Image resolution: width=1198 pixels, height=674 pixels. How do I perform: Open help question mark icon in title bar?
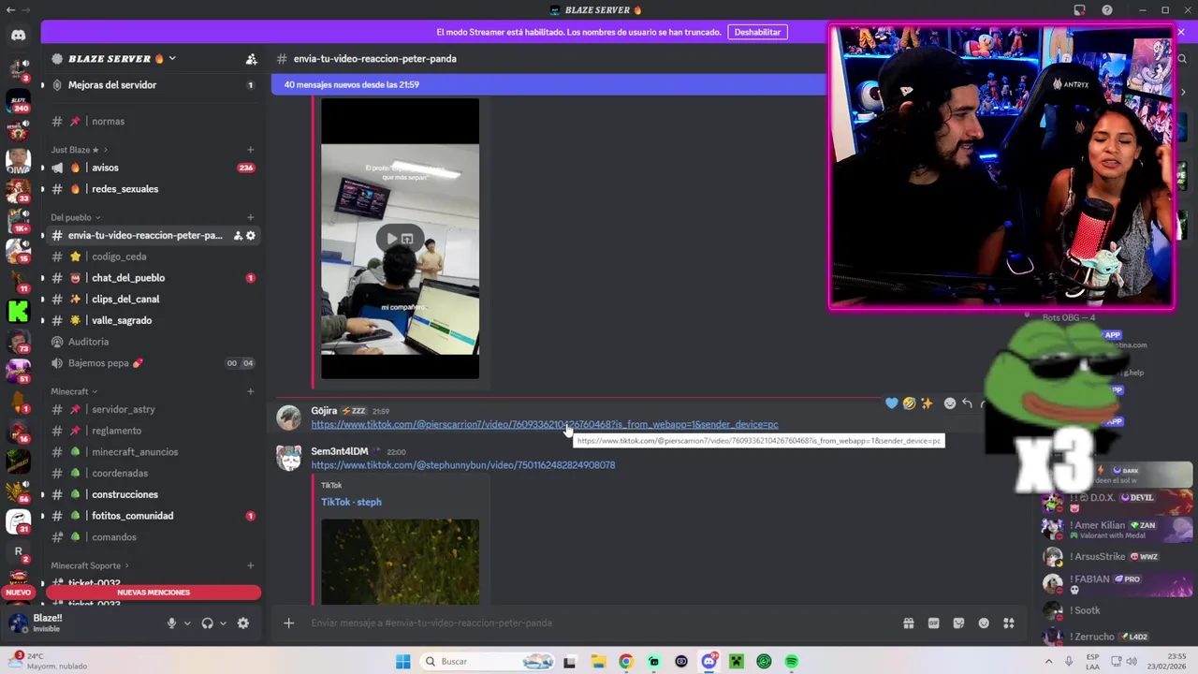(x=1107, y=10)
